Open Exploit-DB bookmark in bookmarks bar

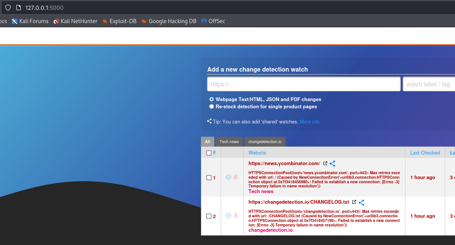tap(119, 21)
